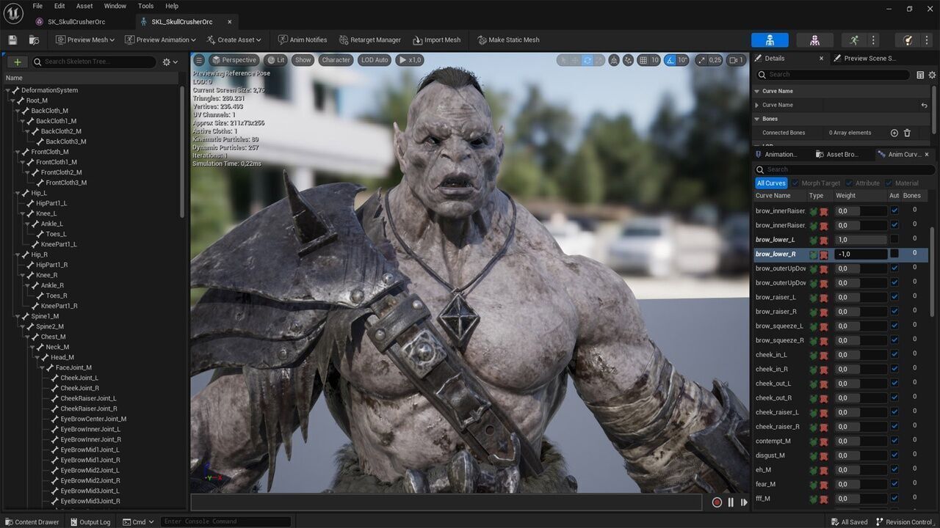Switch to Skeletal Mesh mode icon
Screen dimensions: 940x528
tap(815, 40)
